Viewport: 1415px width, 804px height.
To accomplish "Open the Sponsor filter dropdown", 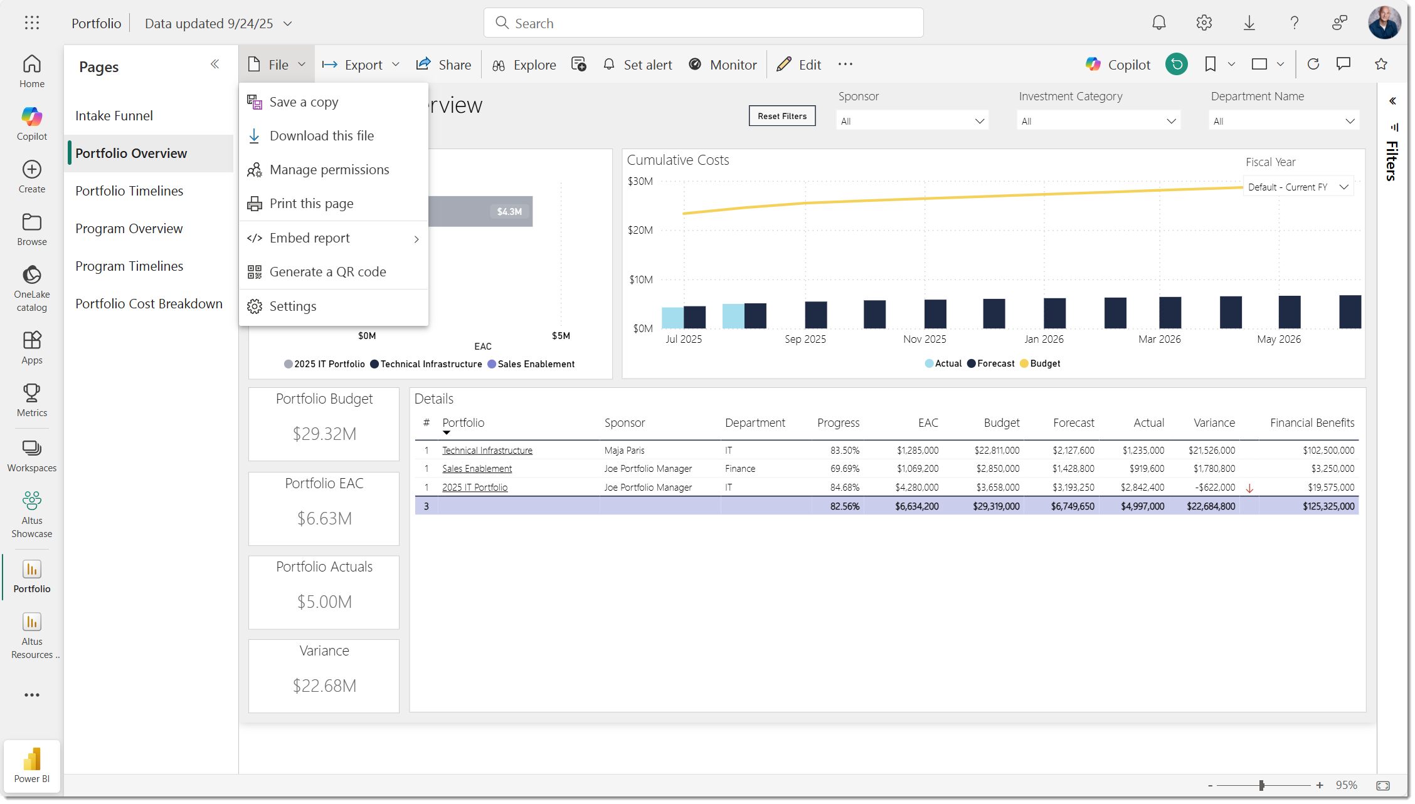I will [912, 121].
